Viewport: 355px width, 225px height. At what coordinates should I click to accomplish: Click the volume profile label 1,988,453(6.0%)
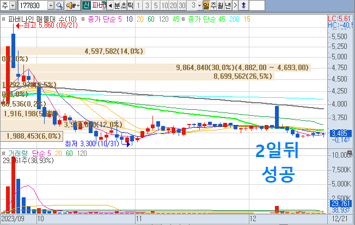pyautogui.click(x=34, y=136)
